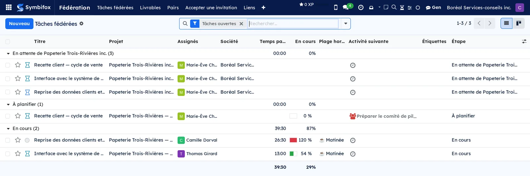This screenshot has width=530, height=176.
Task: Open the search options dropdown arrow
Action: [345, 23]
